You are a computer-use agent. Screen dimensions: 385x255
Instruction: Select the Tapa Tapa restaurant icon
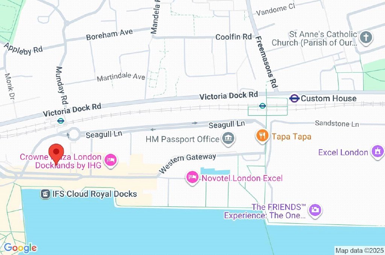tap(262, 136)
